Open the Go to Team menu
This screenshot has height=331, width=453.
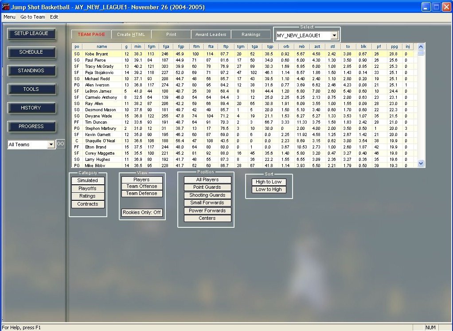(x=33, y=17)
